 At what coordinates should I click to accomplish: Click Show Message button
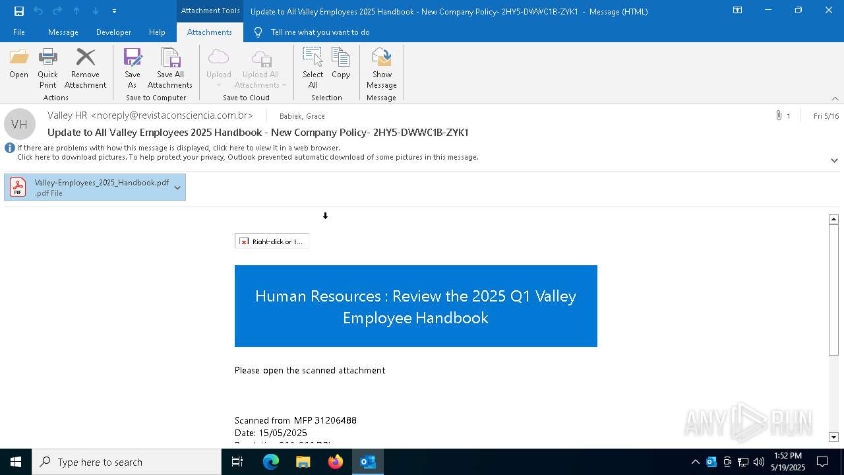[x=382, y=68]
